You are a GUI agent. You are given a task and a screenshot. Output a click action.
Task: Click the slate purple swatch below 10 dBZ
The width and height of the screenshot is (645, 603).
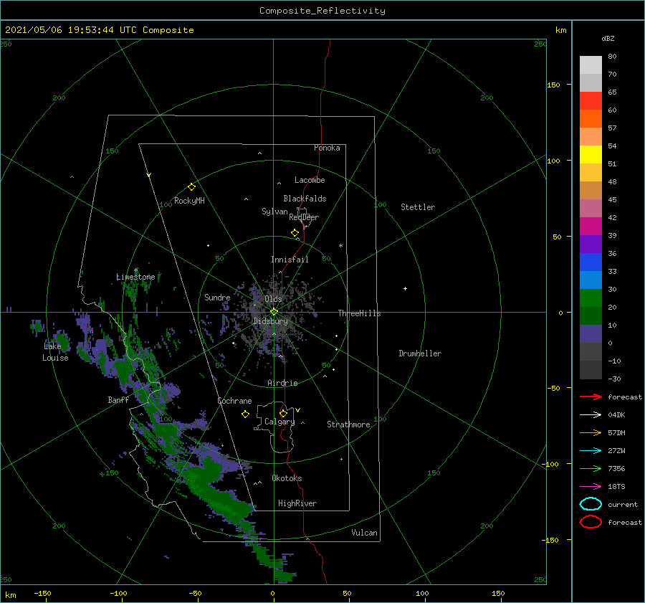point(591,333)
